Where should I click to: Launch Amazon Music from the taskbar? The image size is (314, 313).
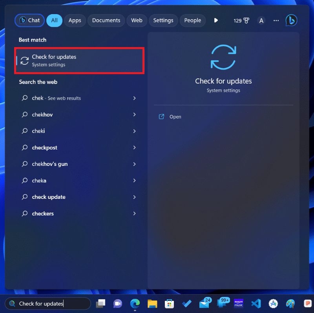(x=239, y=304)
